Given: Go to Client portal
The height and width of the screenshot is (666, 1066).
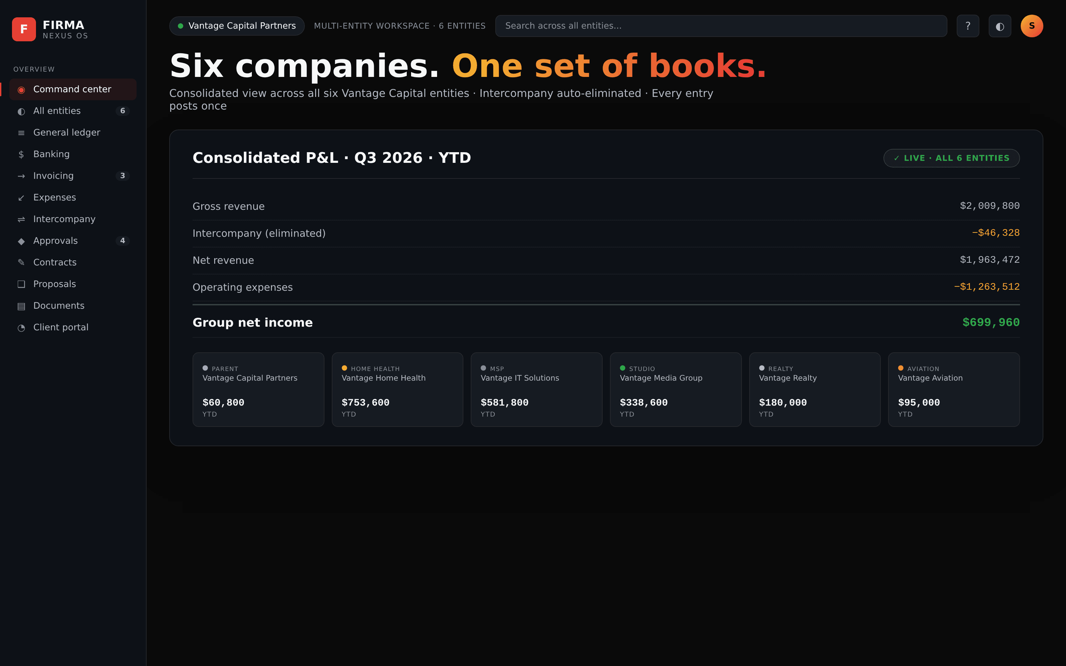Looking at the screenshot, I should pos(73,327).
